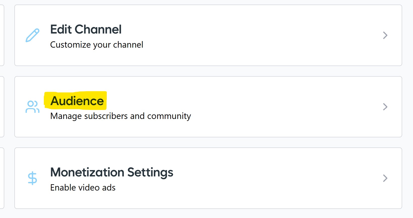The height and width of the screenshot is (218, 413).
Task: Click the cut-off card left of Audience
Action: tap(2, 107)
